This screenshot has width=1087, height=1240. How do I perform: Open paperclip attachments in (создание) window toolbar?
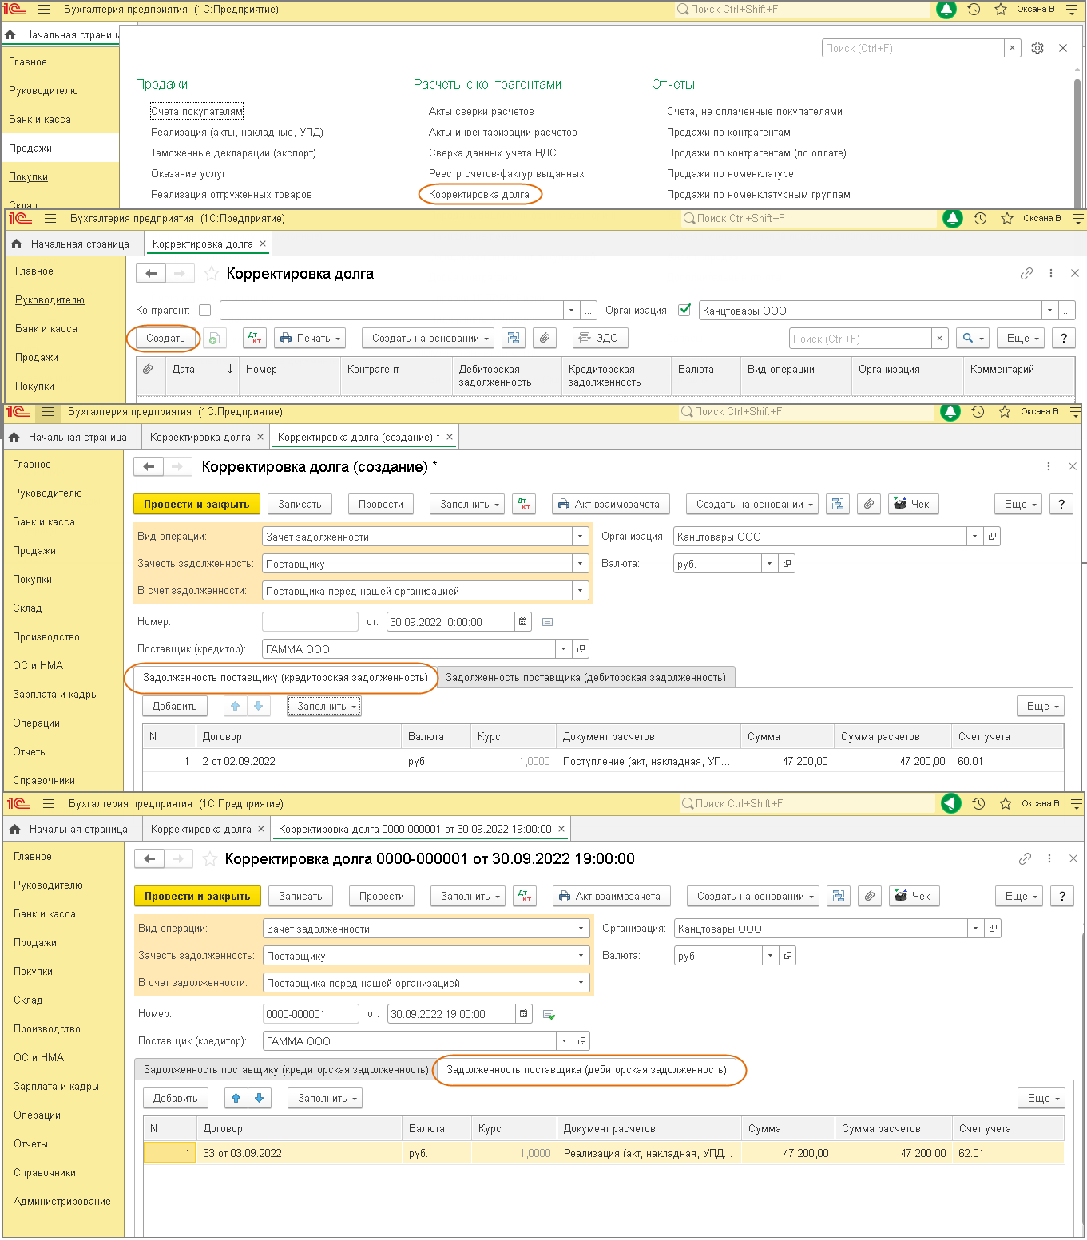[x=869, y=505]
